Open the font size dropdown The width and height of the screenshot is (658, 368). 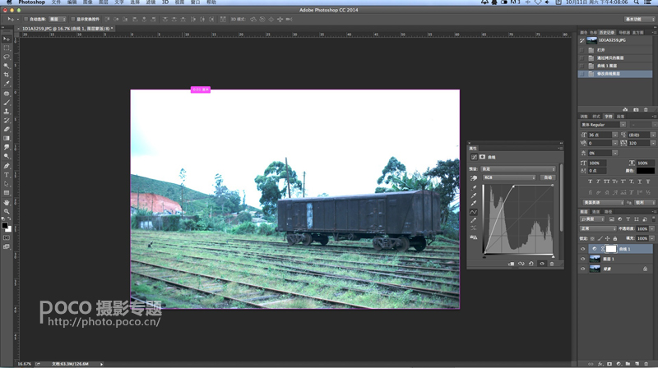coord(614,135)
